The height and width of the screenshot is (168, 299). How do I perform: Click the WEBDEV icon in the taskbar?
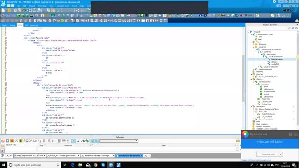coord(118,165)
